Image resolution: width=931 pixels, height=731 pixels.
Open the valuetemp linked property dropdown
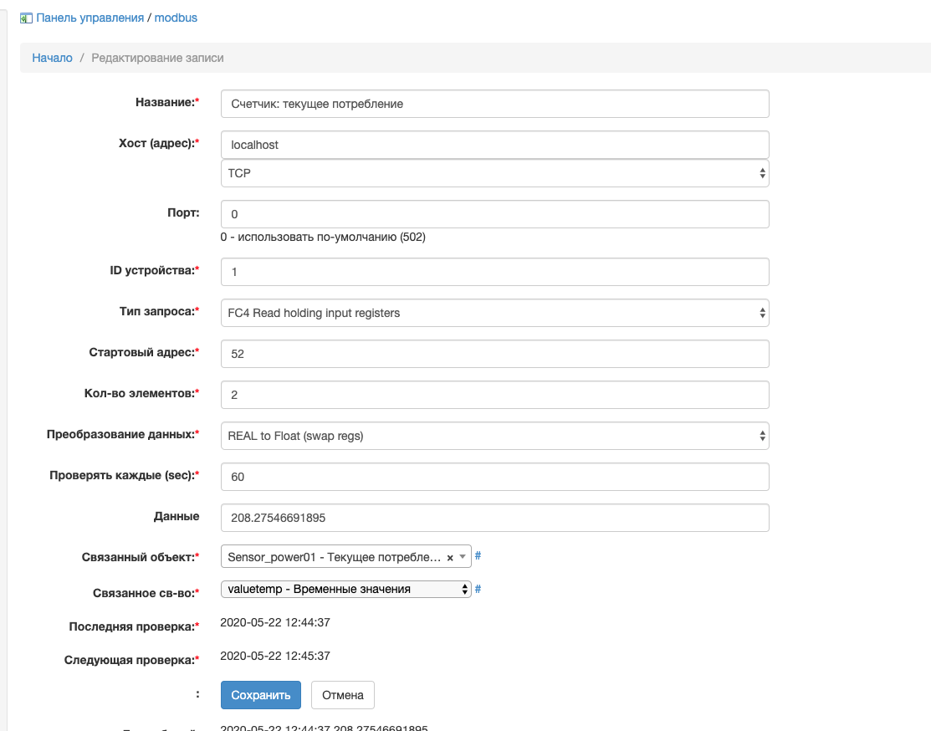pyautogui.click(x=345, y=589)
